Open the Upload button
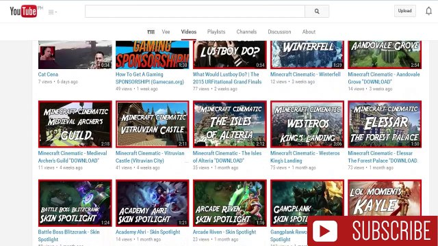438x246 pixels. (x=404, y=11)
